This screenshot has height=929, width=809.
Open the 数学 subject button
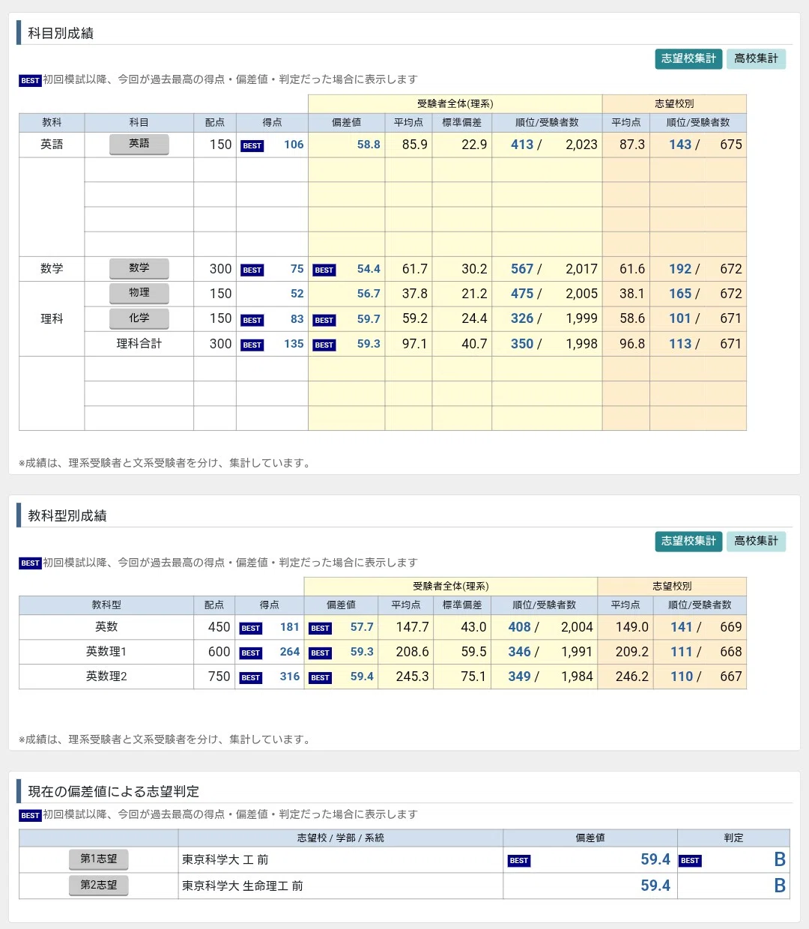coord(139,268)
